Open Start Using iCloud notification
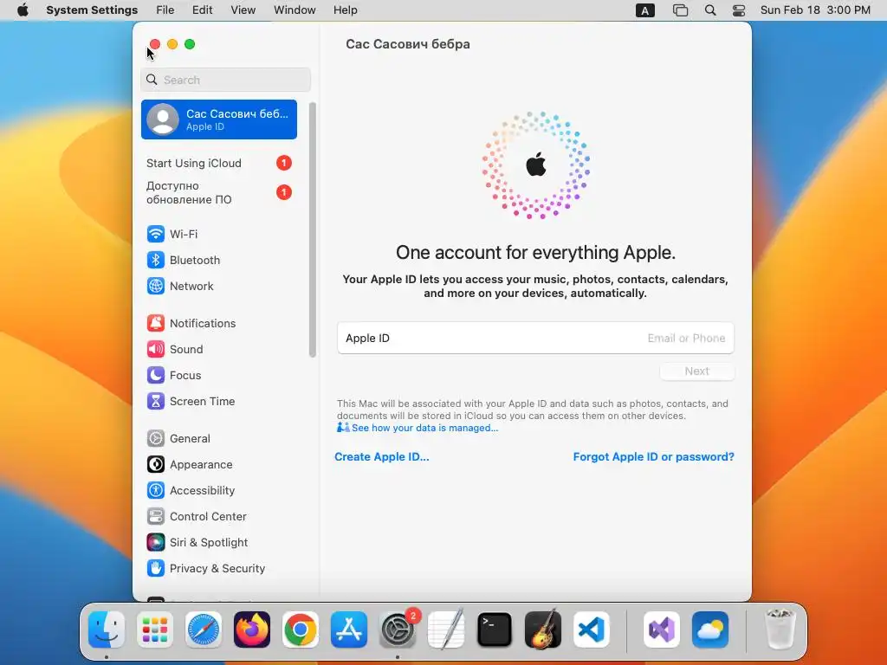887x665 pixels. pos(219,164)
